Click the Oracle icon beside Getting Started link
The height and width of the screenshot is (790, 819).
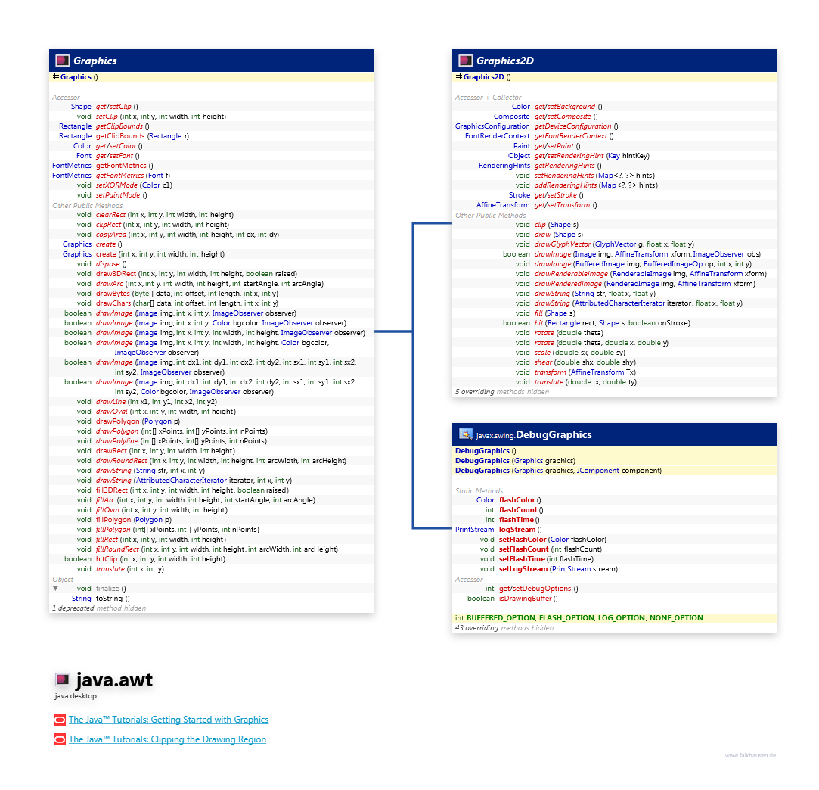(x=60, y=720)
